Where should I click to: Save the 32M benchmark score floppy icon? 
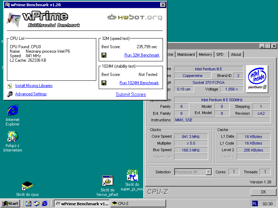coord(104,55)
